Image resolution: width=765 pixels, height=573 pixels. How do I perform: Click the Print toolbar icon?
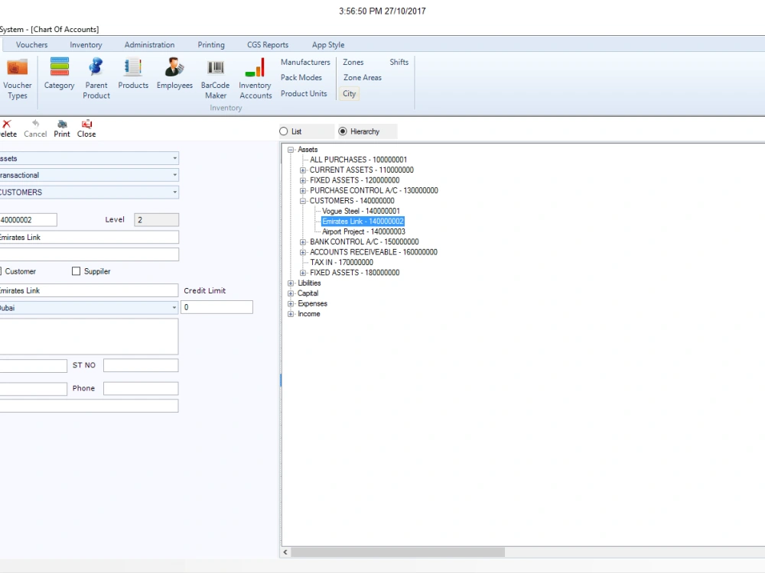(x=62, y=124)
